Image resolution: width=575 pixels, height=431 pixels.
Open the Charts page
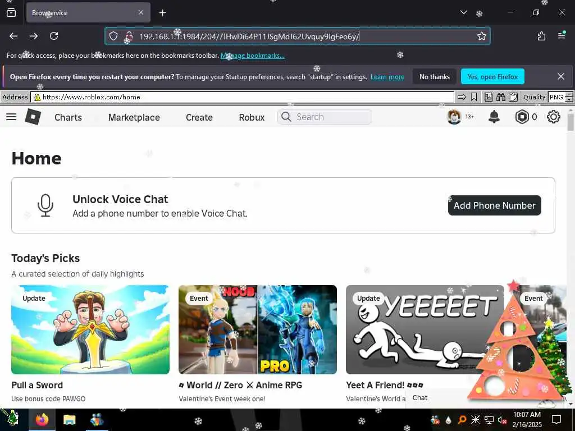pos(68,117)
